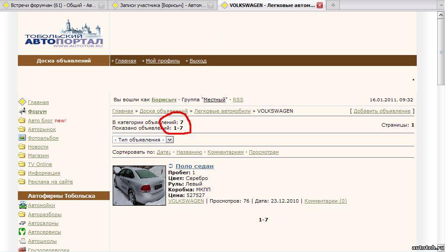Open the Поло седан listing title
Screen dimensions: 446x252
coord(194,166)
